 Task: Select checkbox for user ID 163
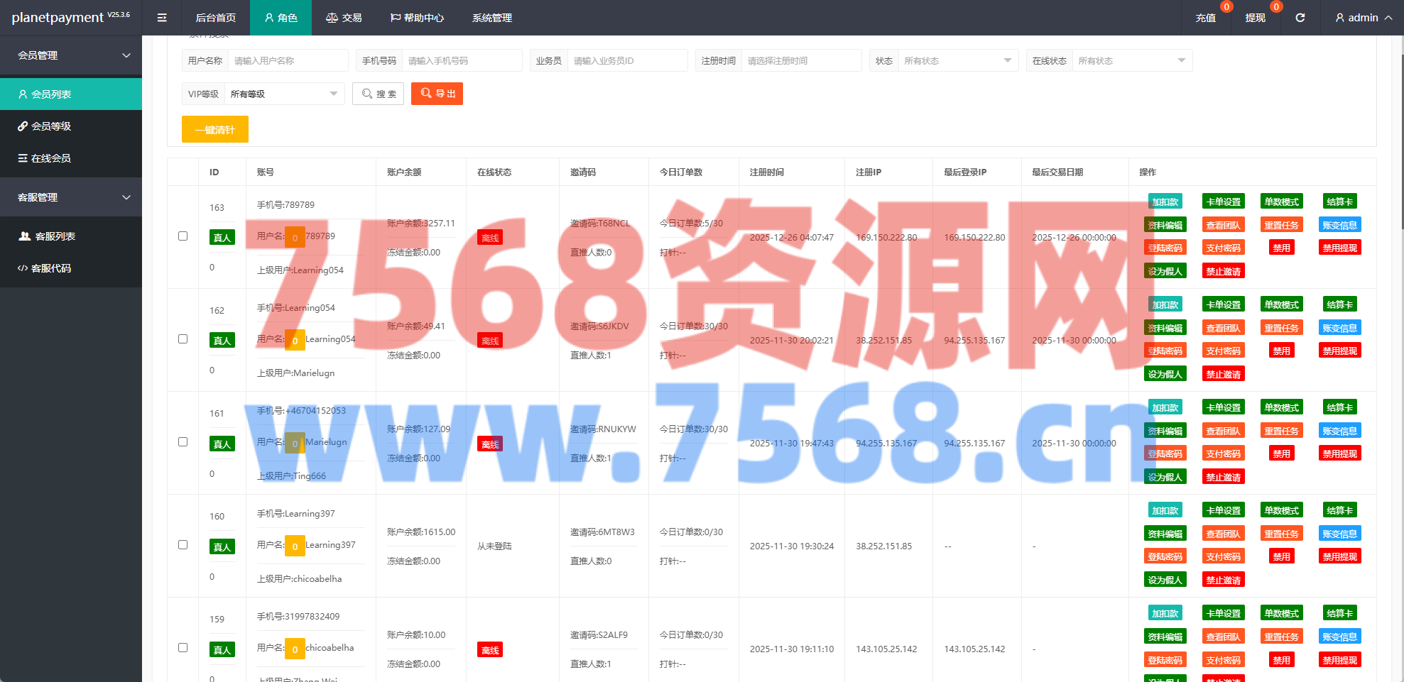[183, 236]
